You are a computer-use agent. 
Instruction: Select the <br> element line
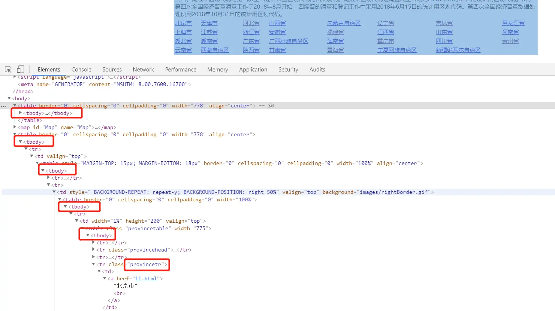pos(120,293)
